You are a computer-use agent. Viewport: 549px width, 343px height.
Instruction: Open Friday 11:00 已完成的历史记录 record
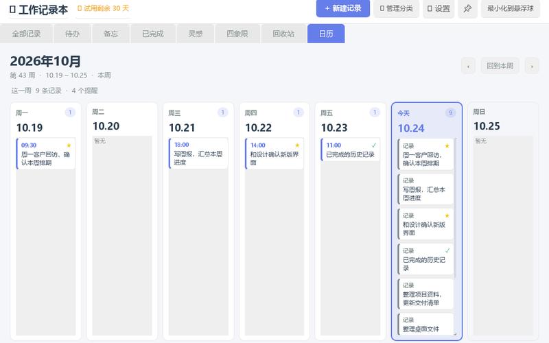pyautogui.click(x=351, y=150)
